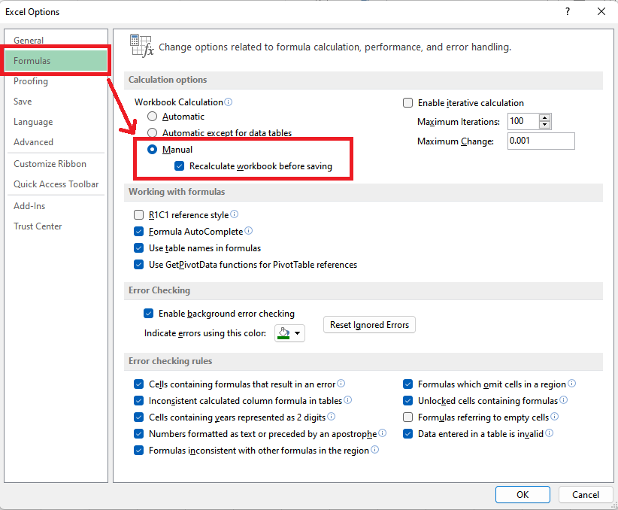This screenshot has width=618, height=510.
Task: Enable R1C1 reference style
Action: pyautogui.click(x=139, y=215)
